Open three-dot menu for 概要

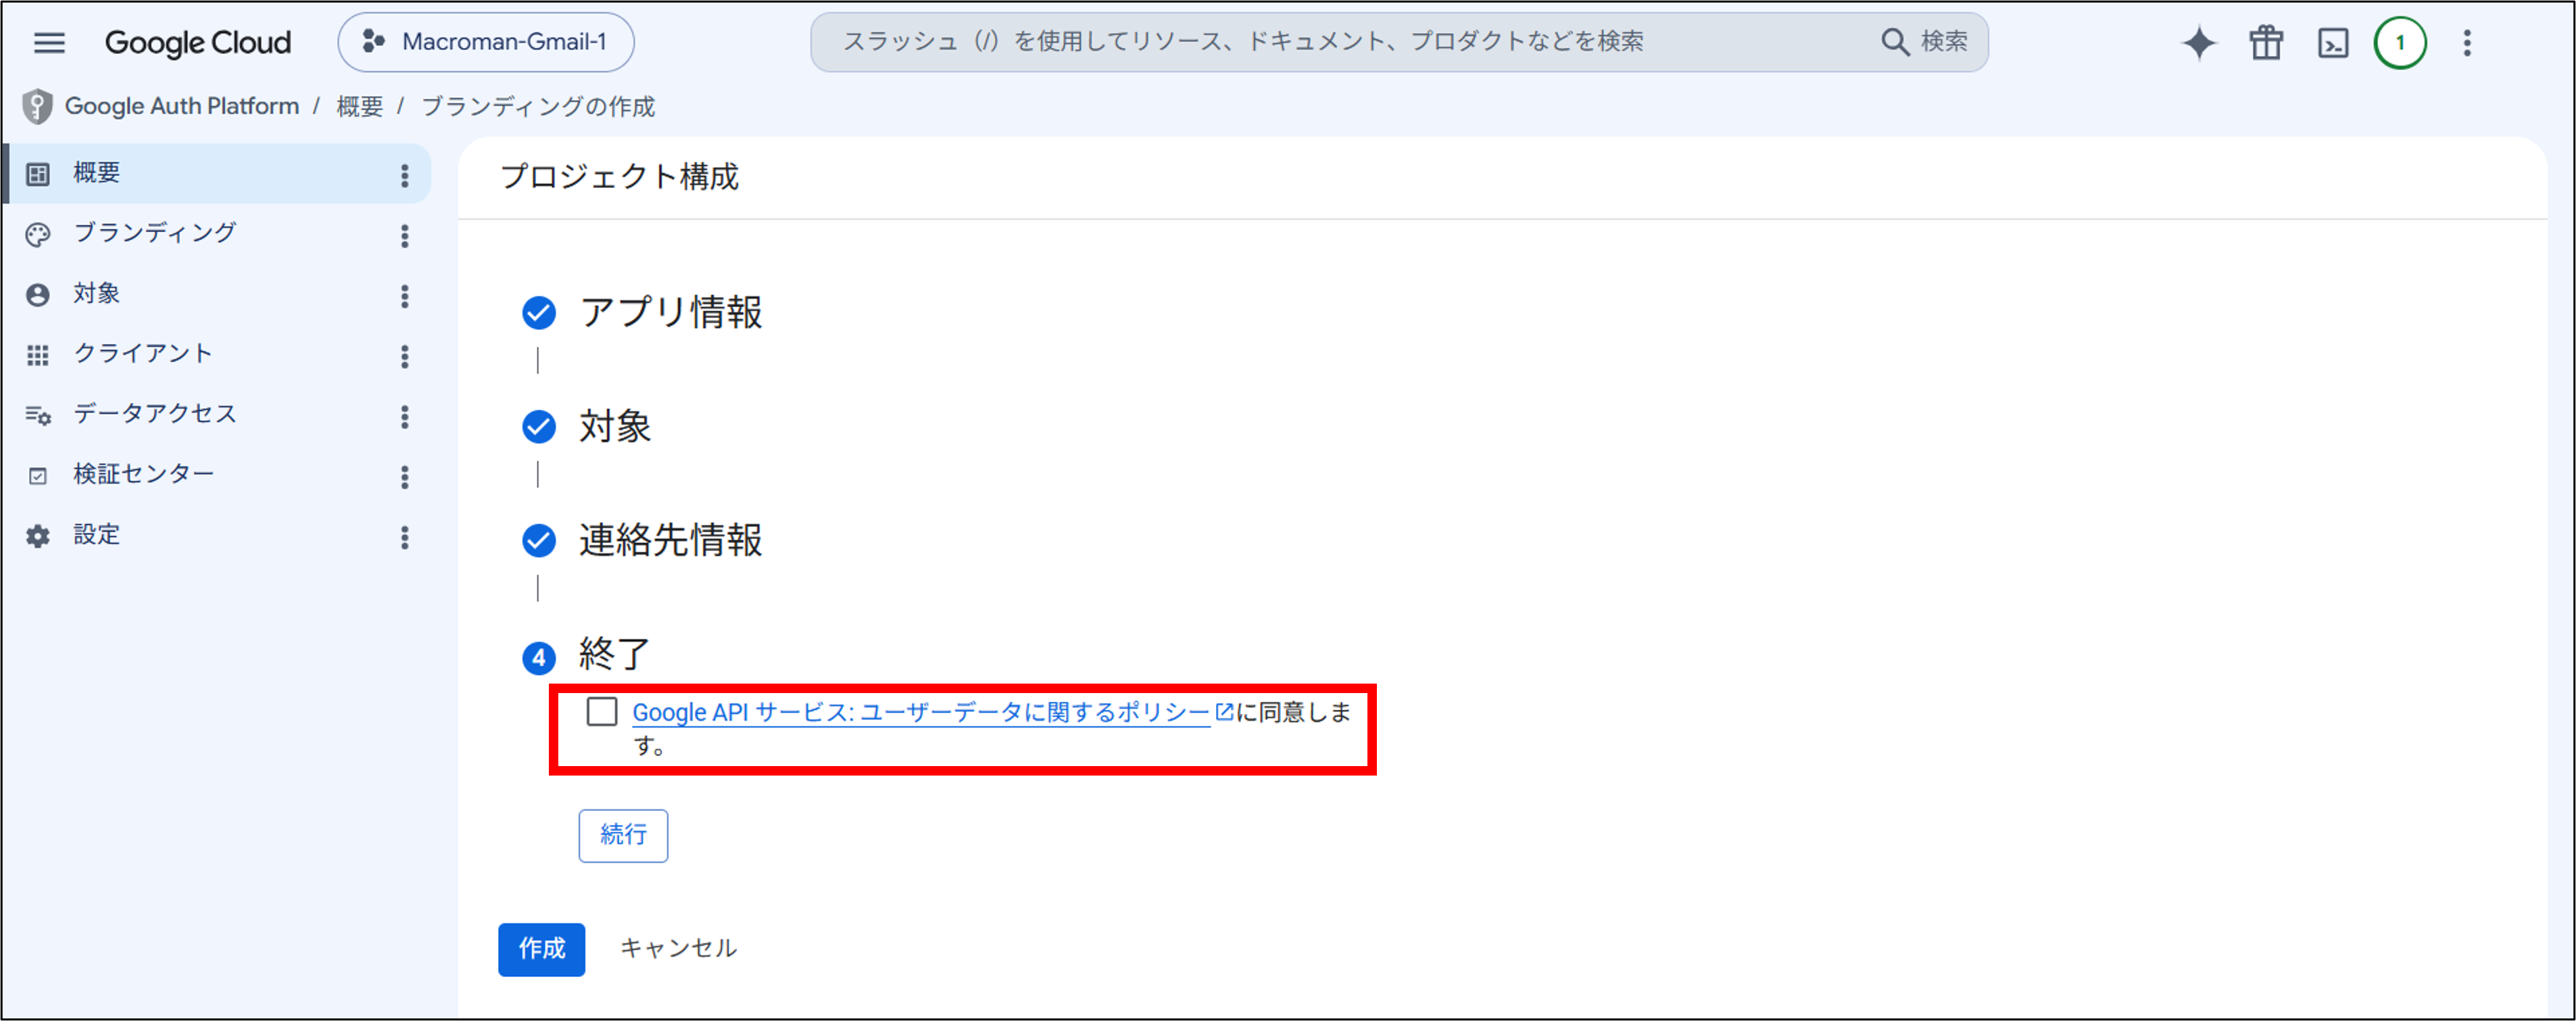click(405, 176)
